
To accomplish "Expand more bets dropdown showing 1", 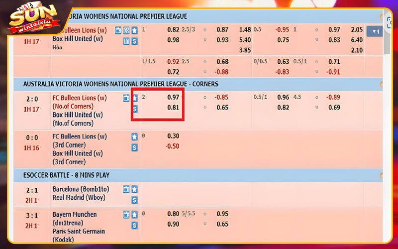I will click(x=375, y=31).
